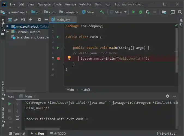This screenshot has height=136, width=184.
Task: Open Run panel settings gear icon
Action: (x=167, y=96)
